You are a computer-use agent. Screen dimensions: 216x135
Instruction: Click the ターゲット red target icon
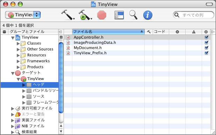(18, 73)
